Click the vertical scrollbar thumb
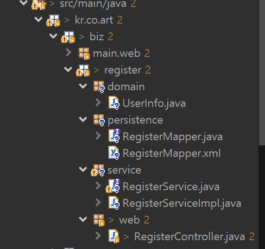265x249 pixels. (262, 72)
